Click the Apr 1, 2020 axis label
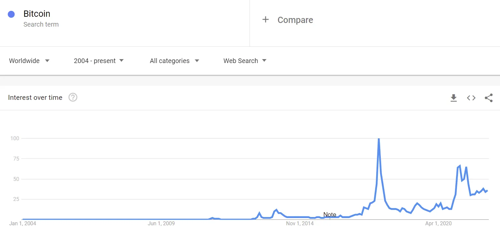Viewport: 500px width, 242px height. click(439, 224)
